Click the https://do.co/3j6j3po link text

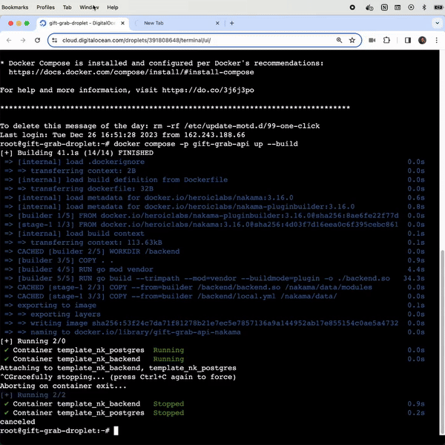[x=208, y=90]
